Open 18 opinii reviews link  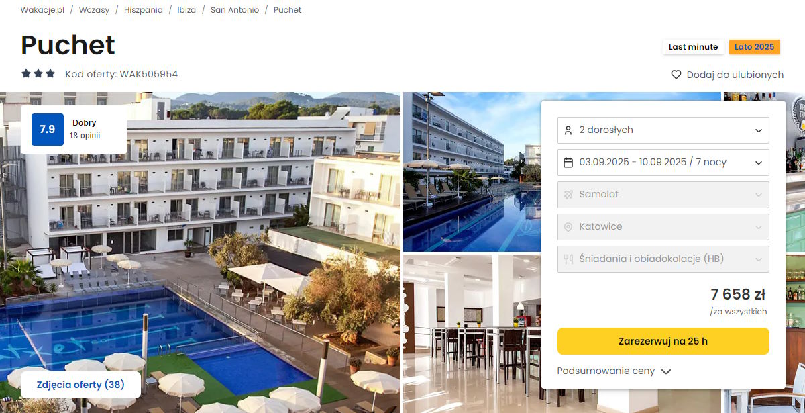[85, 136]
